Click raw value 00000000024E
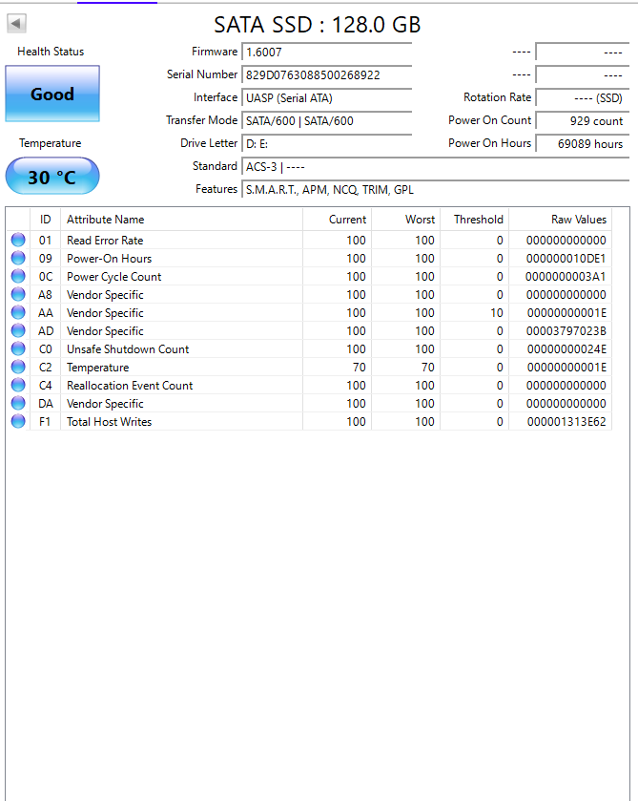Image resolution: width=638 pixels, height=801 pixels. point(566,348)
